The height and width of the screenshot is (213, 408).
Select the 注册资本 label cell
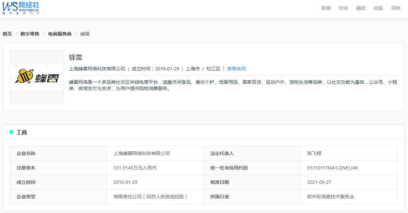pos(58,168)
